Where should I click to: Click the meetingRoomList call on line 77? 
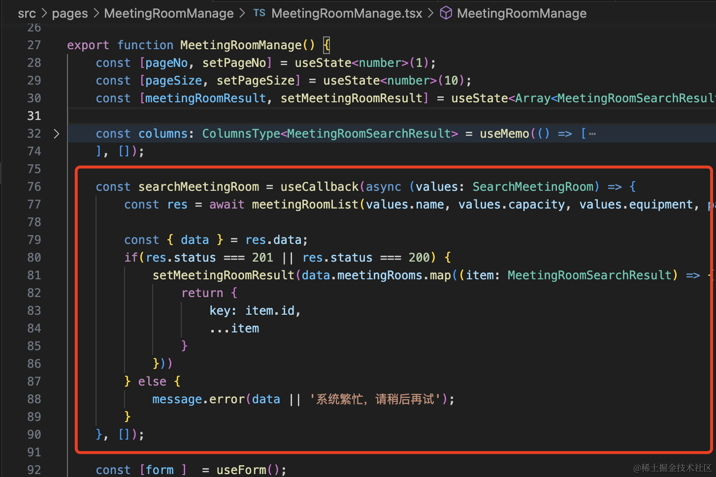(x=305, y=205)
